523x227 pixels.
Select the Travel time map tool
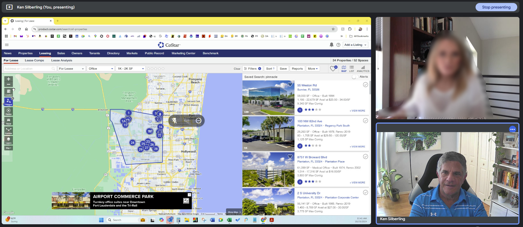(9, 121)
